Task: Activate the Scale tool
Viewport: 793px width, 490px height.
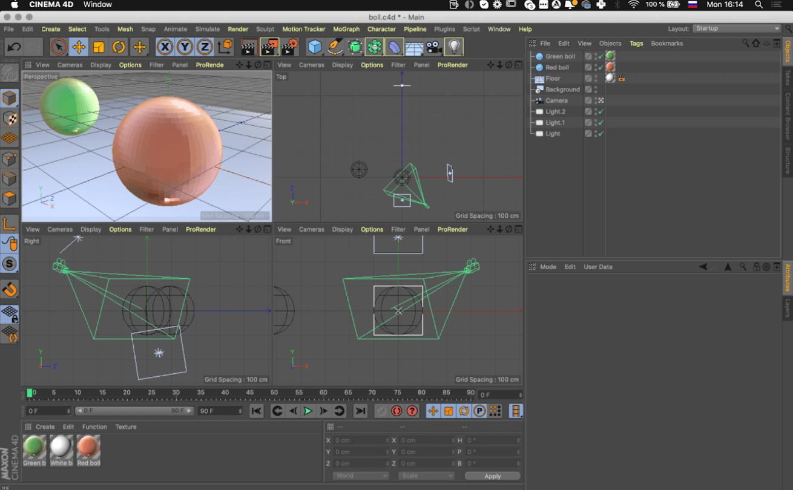Action: (x=99, y=47)
